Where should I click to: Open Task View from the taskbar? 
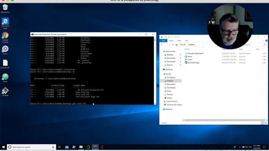[60, 147]
